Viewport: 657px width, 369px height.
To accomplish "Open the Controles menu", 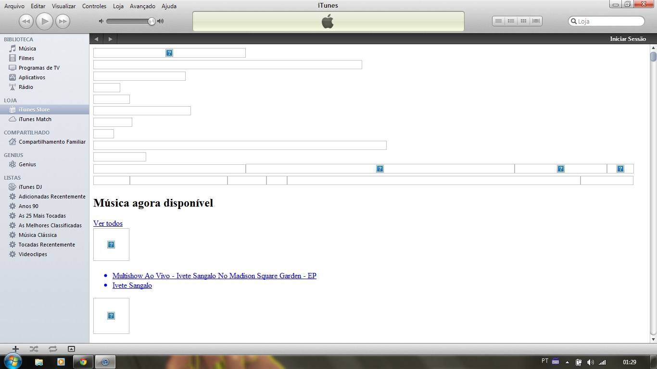I will (94, 6).
